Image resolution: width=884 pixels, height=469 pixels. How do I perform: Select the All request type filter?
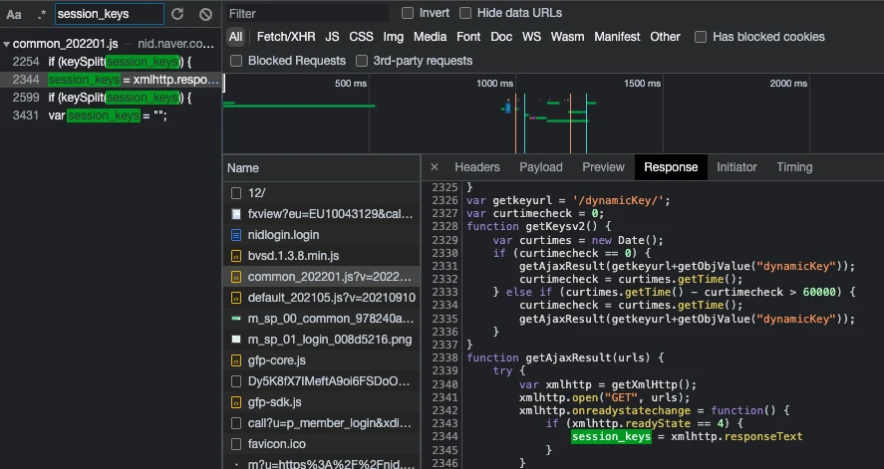(x=235, y=37)
